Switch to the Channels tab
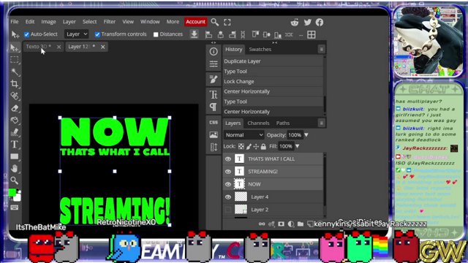 point(258,123)
